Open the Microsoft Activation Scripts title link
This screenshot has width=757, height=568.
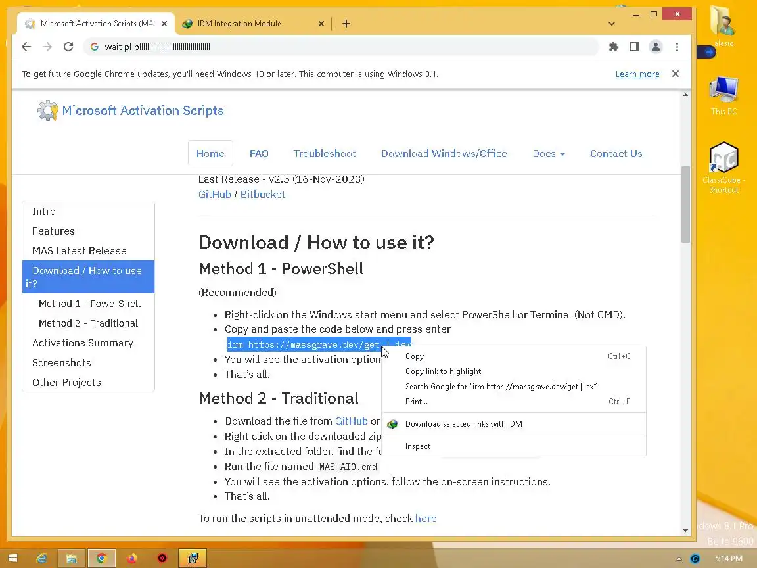(143, 110)
